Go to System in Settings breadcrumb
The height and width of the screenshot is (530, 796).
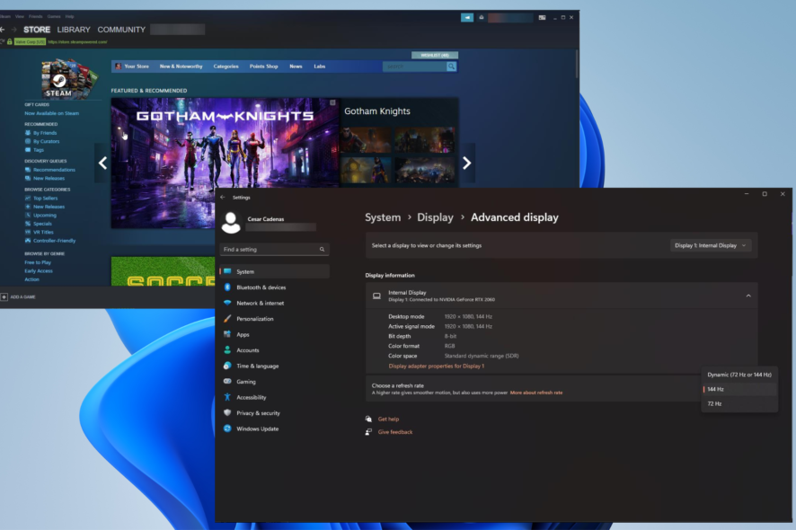tap(383, 217)
